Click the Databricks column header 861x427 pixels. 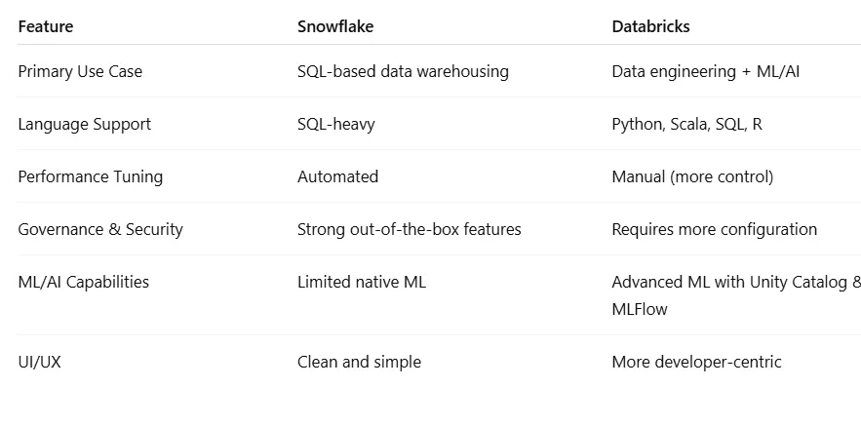click(x=650, y=26)
